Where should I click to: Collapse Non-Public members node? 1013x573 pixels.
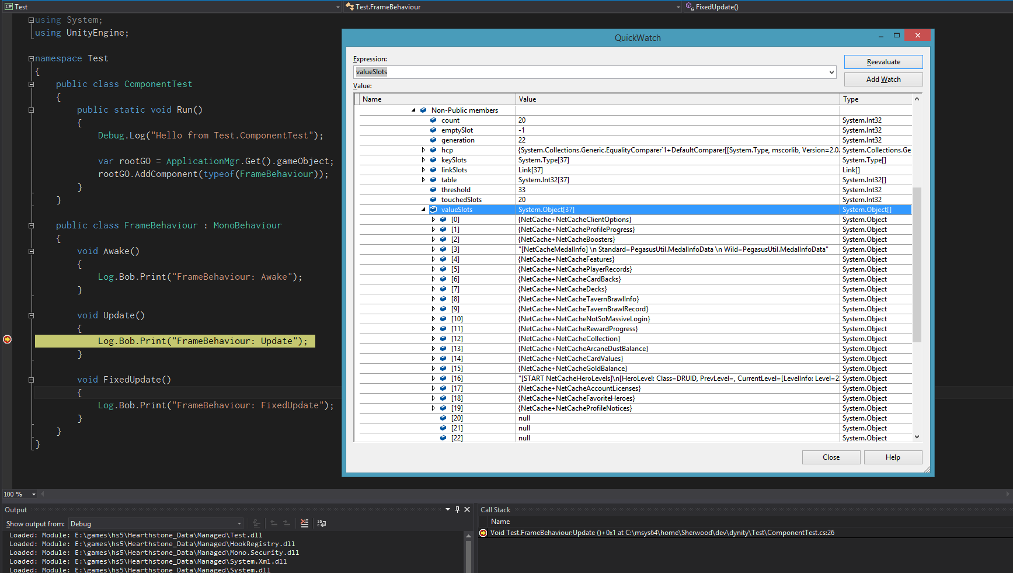click(x=413, y=110)
